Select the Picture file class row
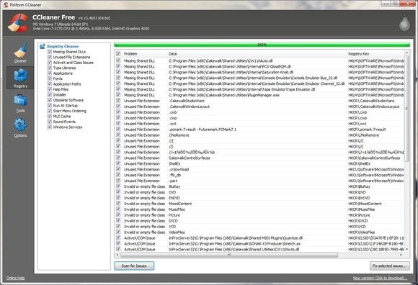This screenshot has width=418, height=285. (259, 215)
